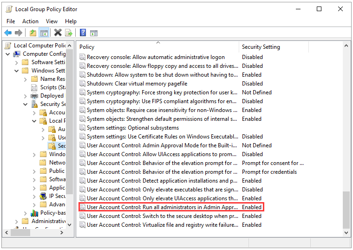Click the Windows Settings folder icon

[x=25, y=71]
